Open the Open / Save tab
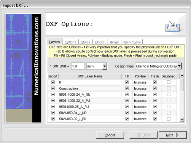This screenshot has height=143, width=191. click(x=132, y=42)
